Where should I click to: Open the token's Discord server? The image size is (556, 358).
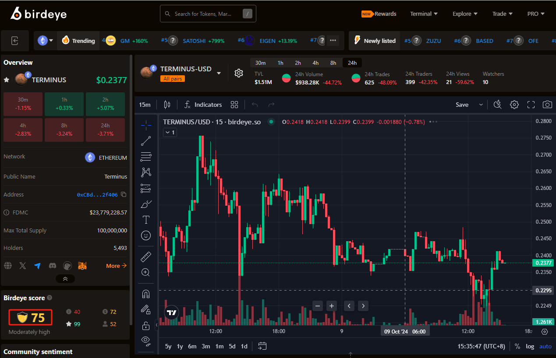click(x=53, y=266)
